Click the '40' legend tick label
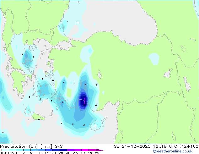The height and width of the screenshot is (154, 199). point(83,153)
